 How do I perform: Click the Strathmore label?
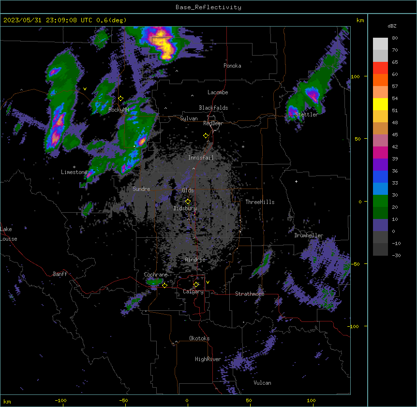250,293
